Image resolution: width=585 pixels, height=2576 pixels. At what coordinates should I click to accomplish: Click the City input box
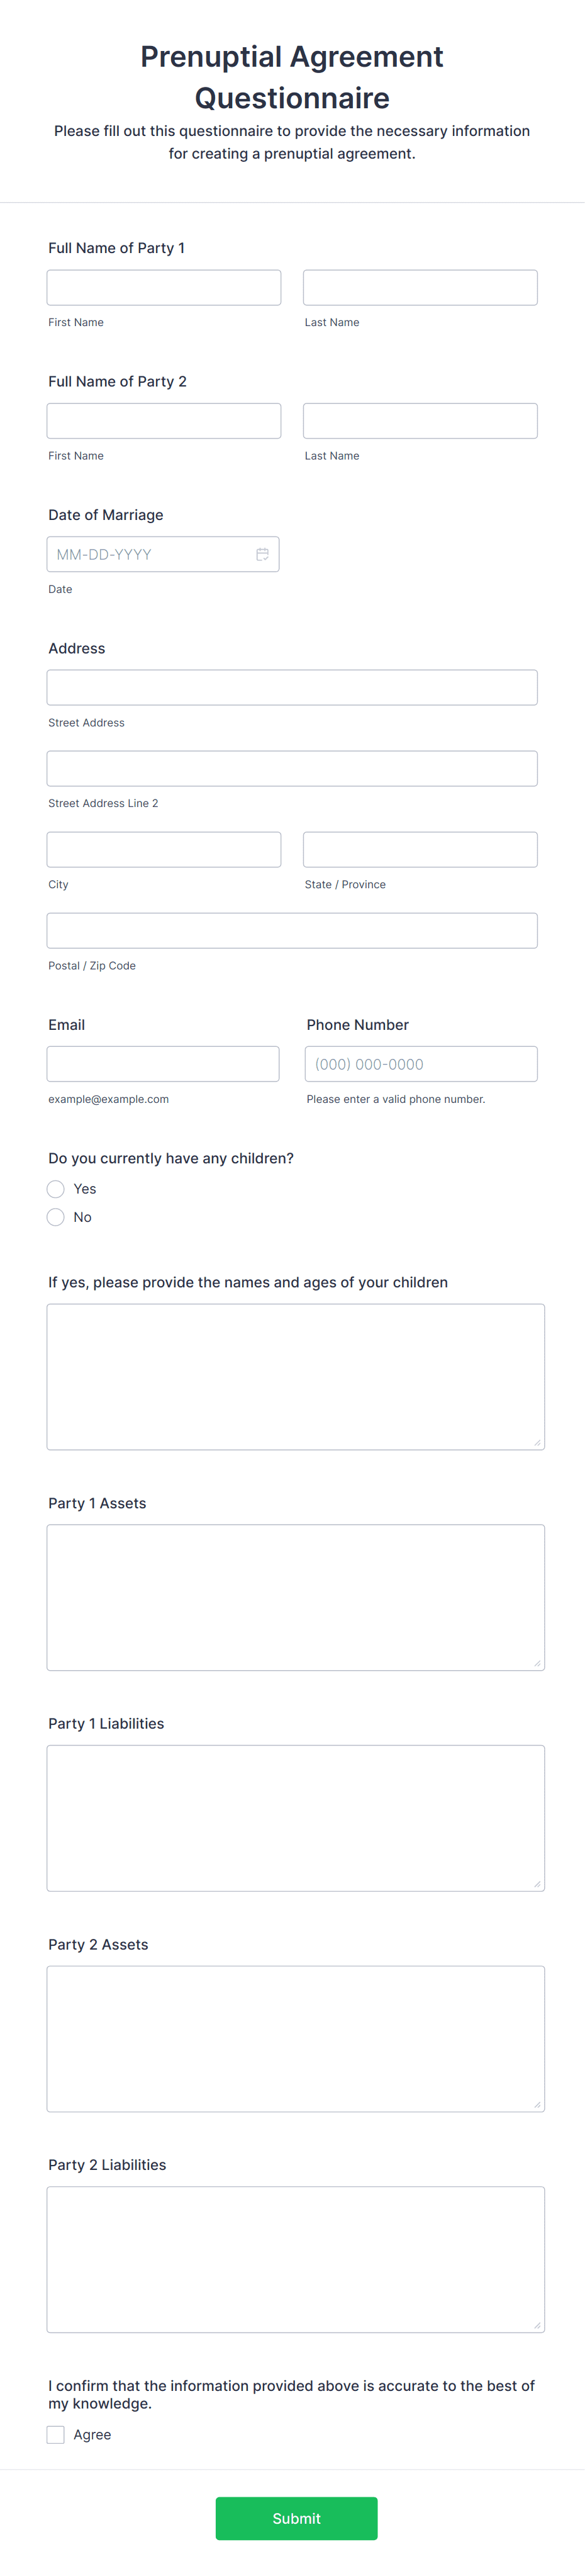point(163,848)
